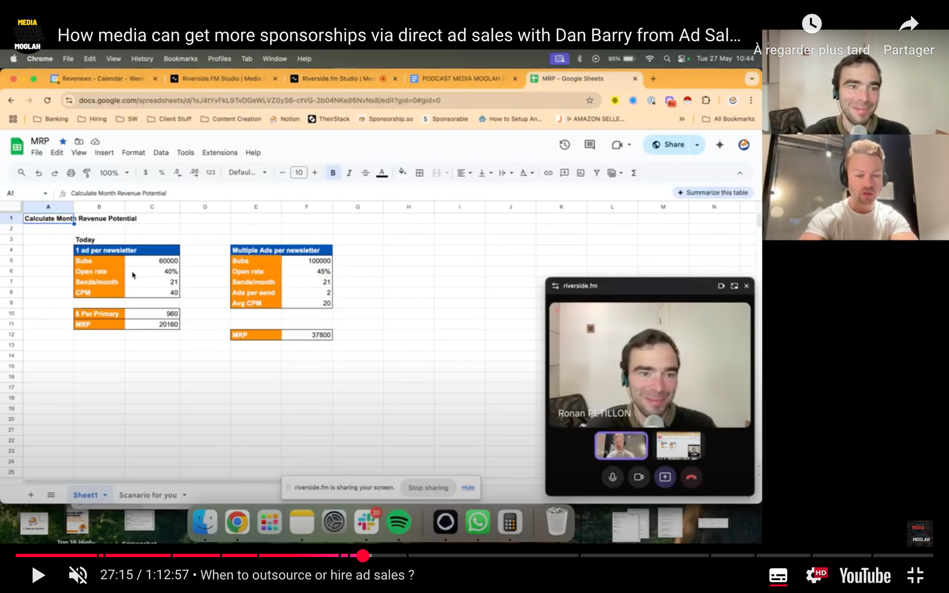
Task: Star the MRP spreadsheet
Action: pyautogui.click(x=63, y=141)
